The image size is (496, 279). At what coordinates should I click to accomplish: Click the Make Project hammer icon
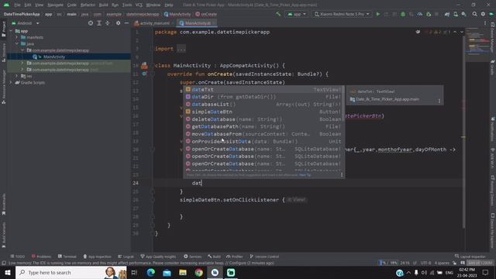[278, 14]
